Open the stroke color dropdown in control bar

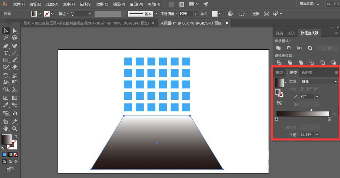coord(52,14)
